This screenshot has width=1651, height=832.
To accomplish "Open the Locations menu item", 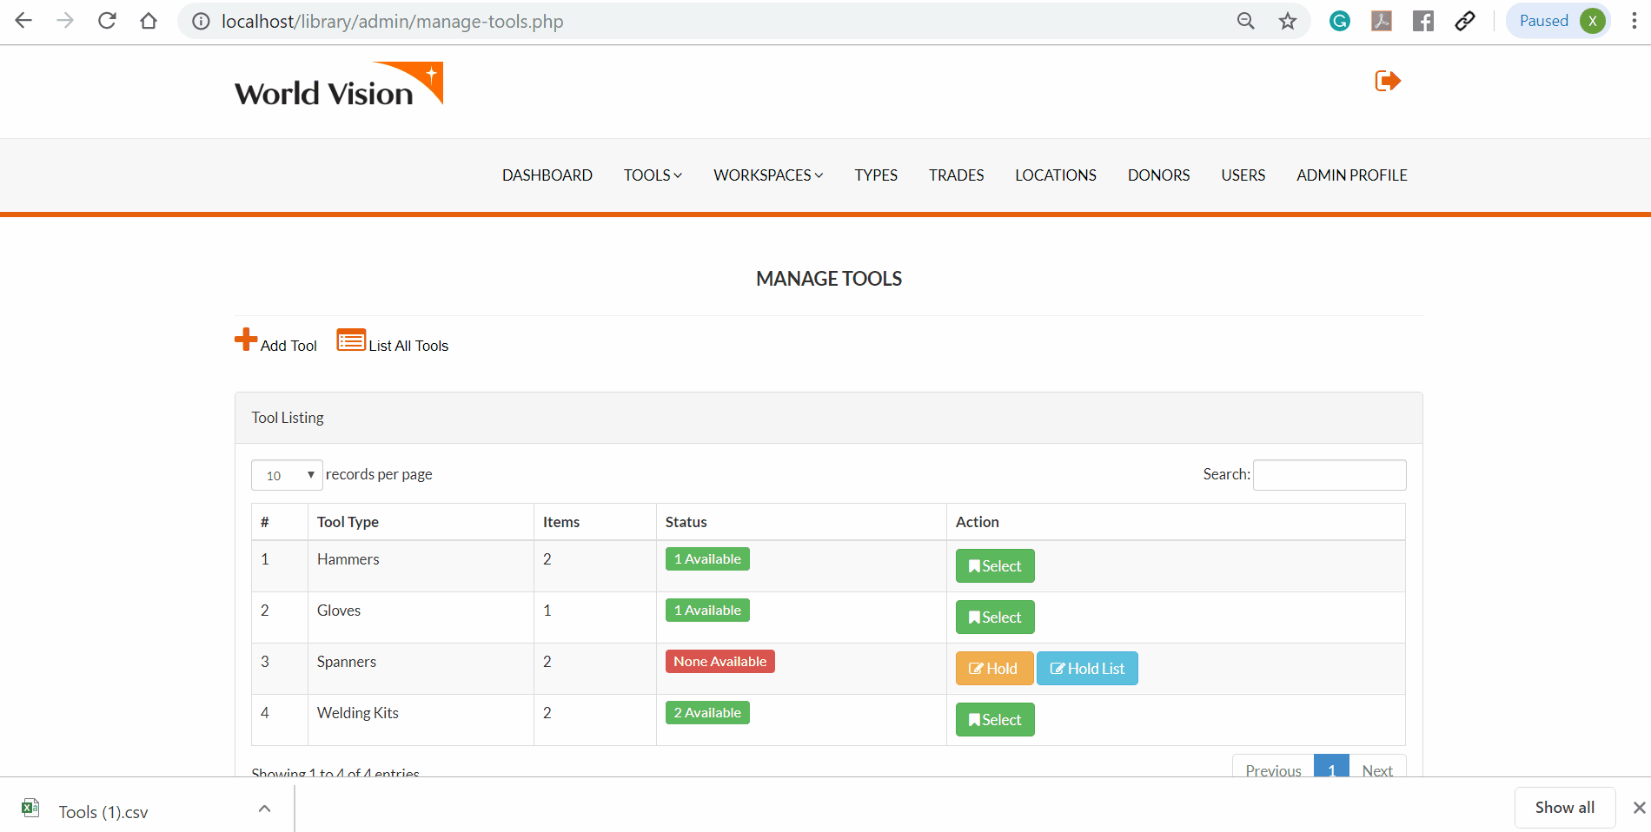I will (1056, 175).
